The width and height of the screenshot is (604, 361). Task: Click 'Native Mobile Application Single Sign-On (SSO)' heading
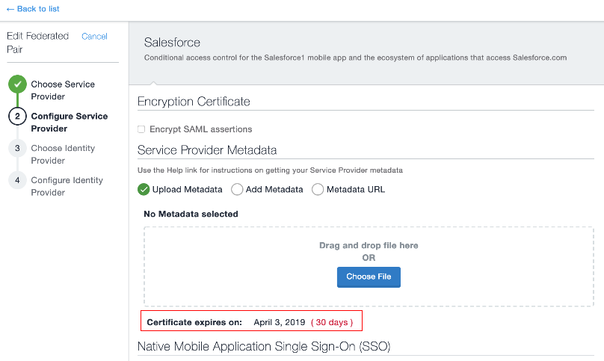pos(264,347)
